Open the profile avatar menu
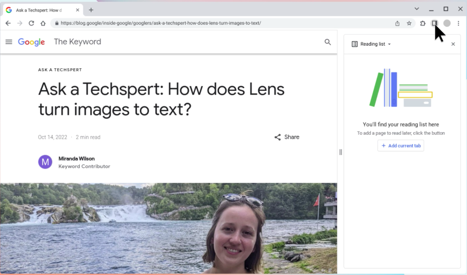 pos(447,23)
